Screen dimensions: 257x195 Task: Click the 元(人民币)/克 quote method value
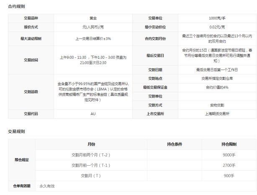93,27
